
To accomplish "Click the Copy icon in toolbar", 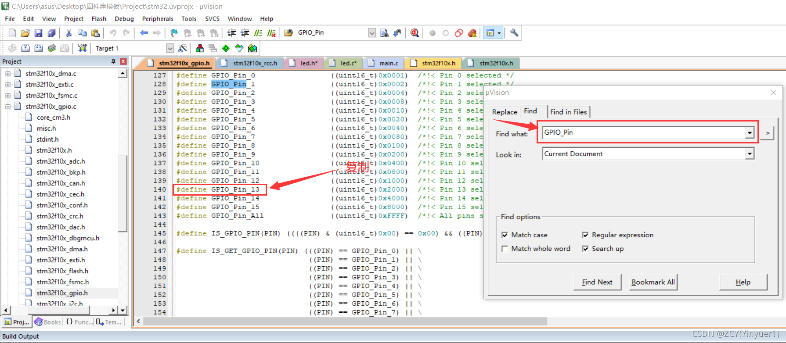I will [x=82, y=33].
